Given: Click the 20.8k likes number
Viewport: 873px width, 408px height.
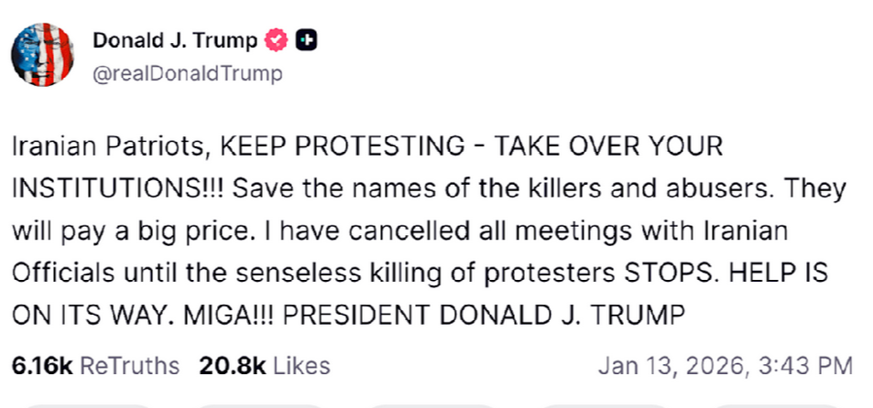Looking at the screenshot, I should pyautogui.click(x=232, y=366).
